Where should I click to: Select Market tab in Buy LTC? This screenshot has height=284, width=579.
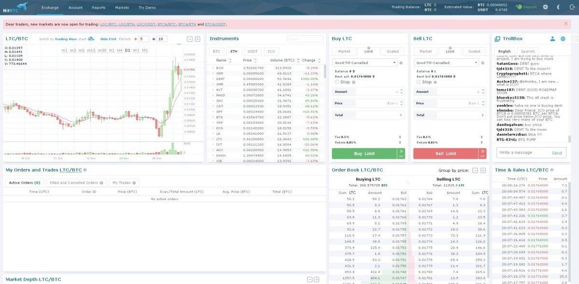tap(344, 51)
